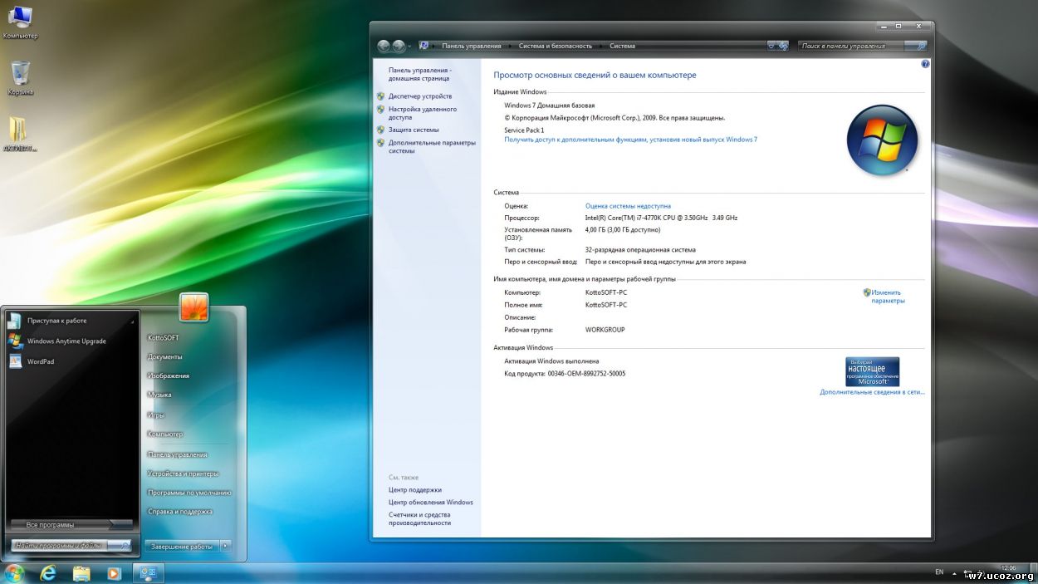The image size is (1038, 584).
Task: Click the back navigation arrow
Action: (x=383, y=46)
